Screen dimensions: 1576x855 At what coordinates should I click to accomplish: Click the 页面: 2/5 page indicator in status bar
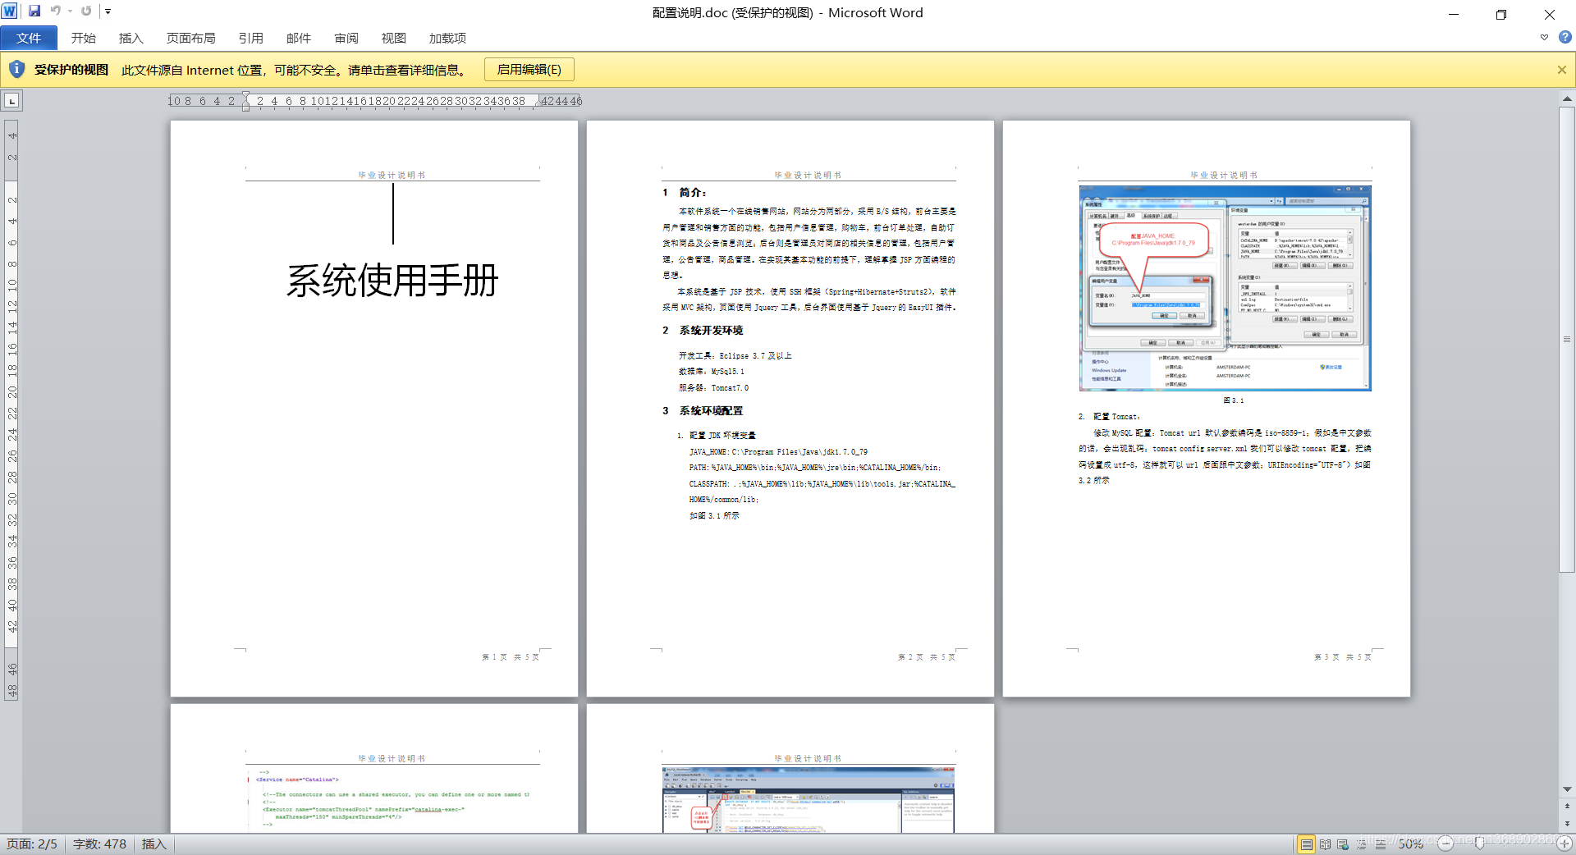pyautogui.click(x=32, y=844)
